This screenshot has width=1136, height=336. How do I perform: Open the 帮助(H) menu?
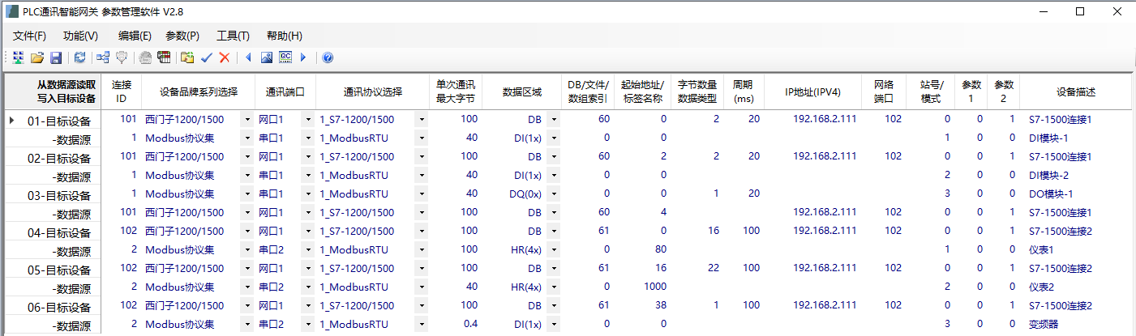284,36
